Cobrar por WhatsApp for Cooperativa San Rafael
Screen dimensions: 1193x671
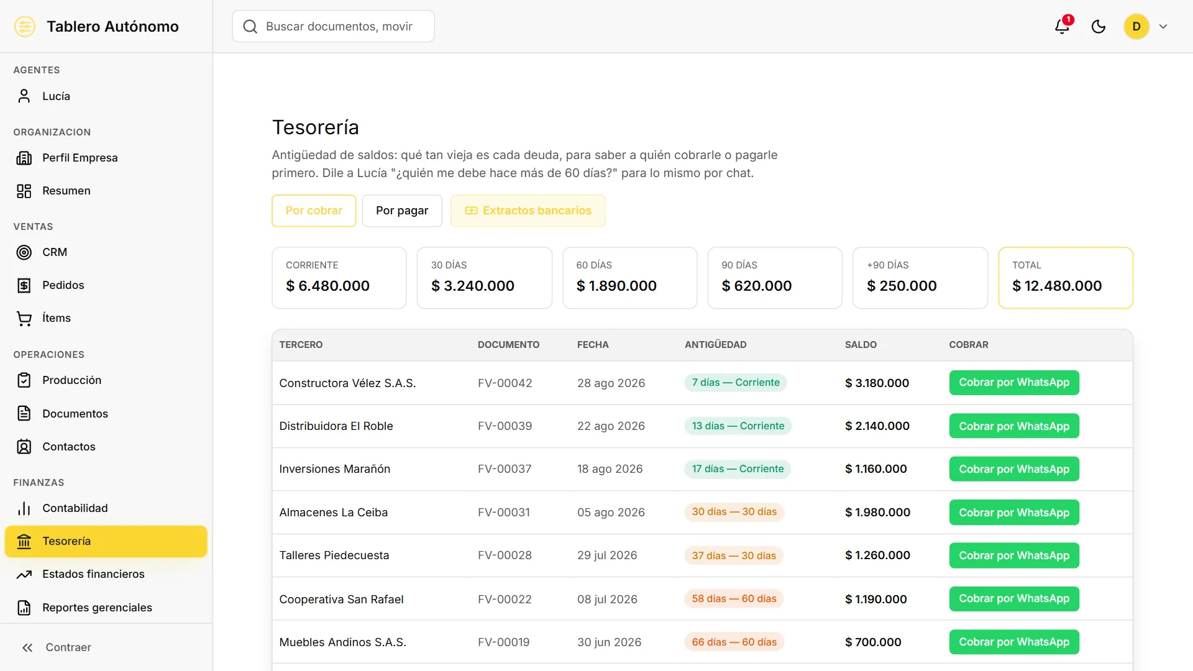(x=1014, y=599)
